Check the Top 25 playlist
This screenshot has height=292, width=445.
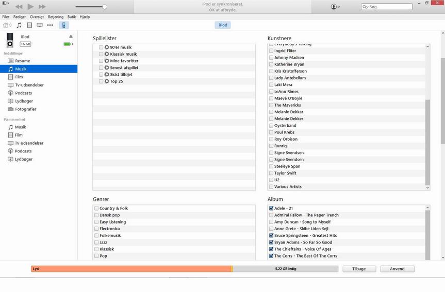point(101,81)
